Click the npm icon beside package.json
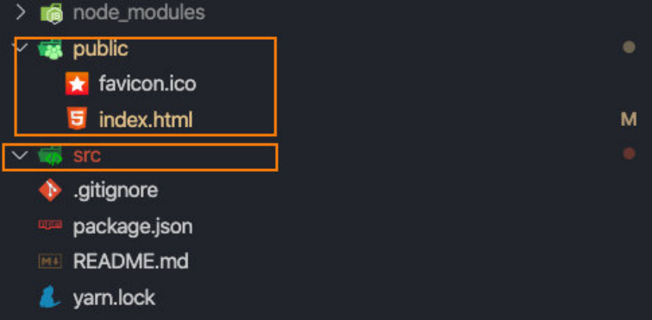This screenshot has height=320, width=652. tap(50, 225)
